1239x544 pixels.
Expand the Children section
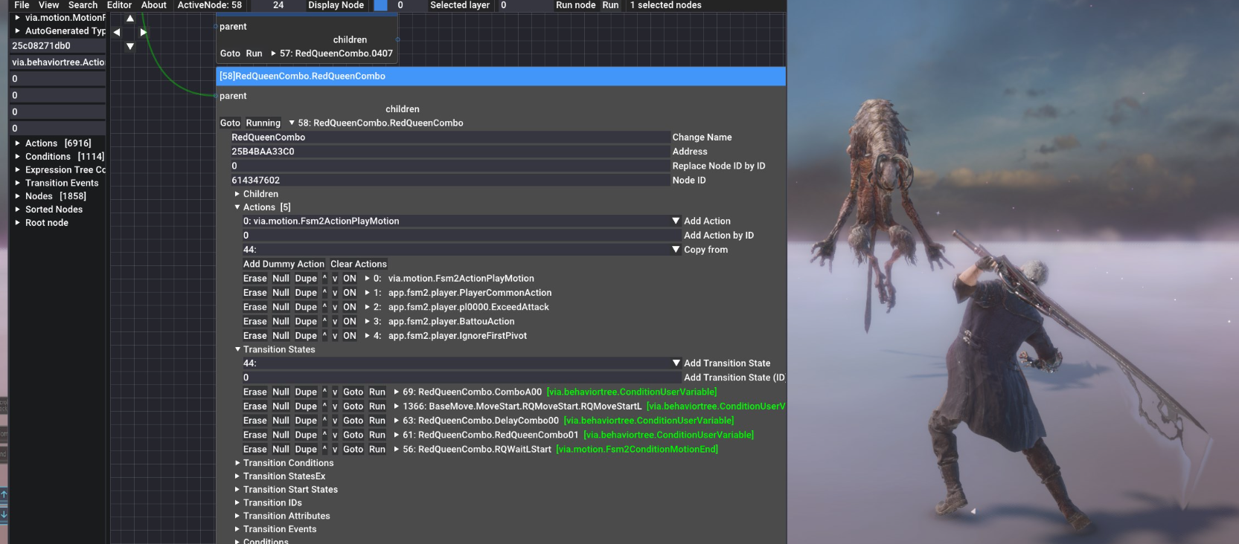(x=237, y=194)
